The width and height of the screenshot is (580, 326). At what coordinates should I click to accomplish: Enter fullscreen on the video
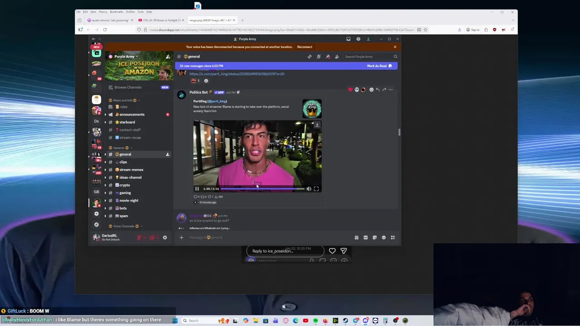316,189
